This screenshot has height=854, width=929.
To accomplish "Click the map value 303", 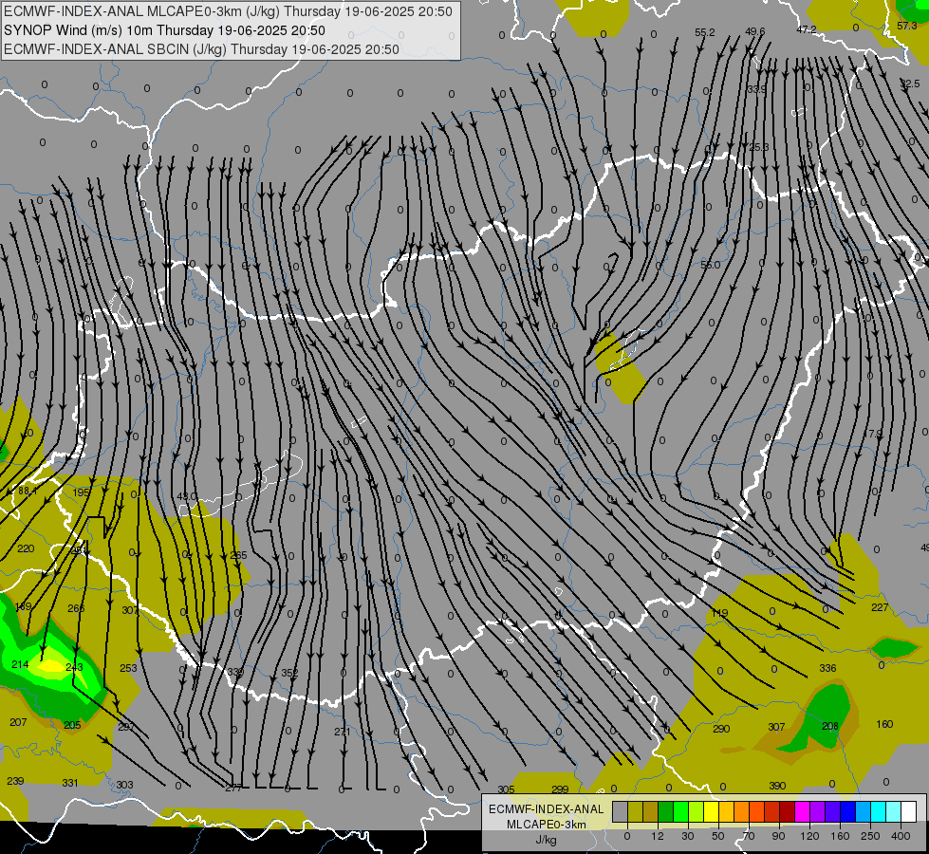I will pos(124,785).
